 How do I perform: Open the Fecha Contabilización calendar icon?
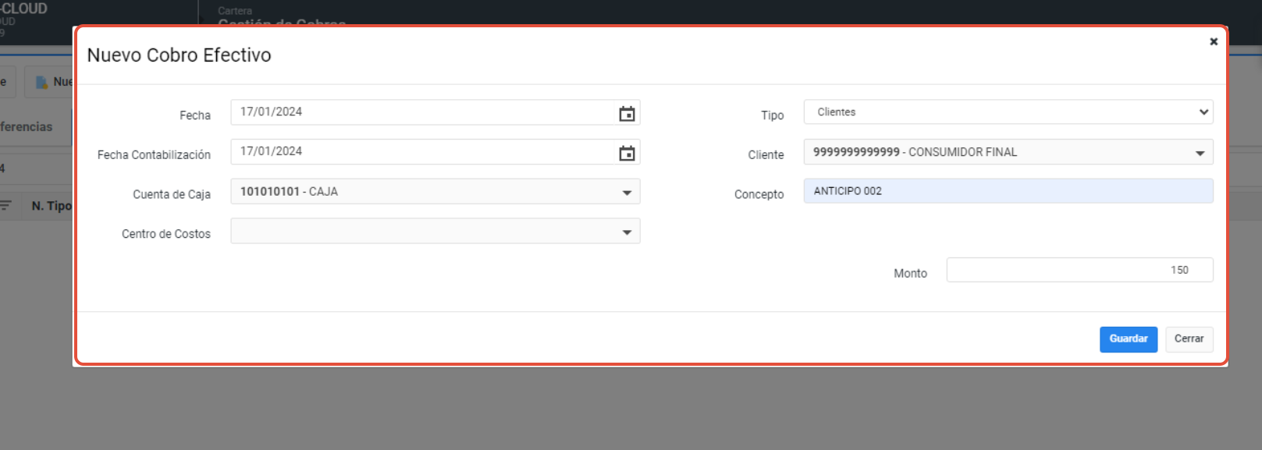click(627, 154)
